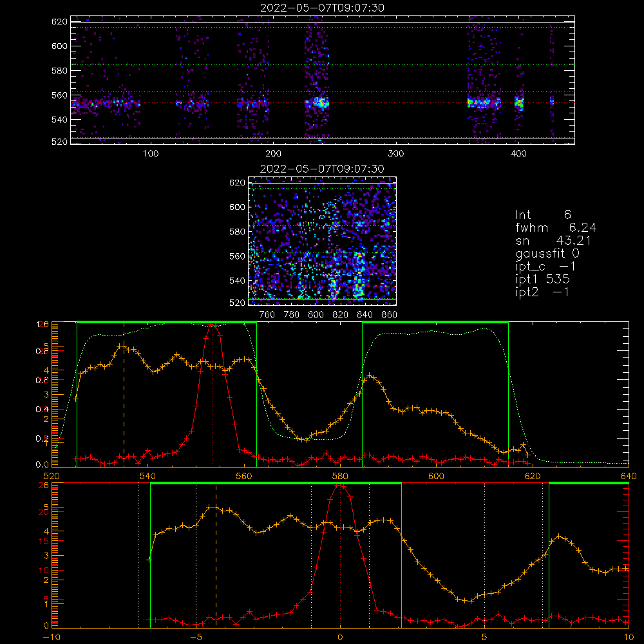Click the 540 y-axis label of top image

coord(59,120)
